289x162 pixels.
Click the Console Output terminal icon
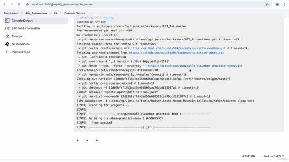click(7, 21)
